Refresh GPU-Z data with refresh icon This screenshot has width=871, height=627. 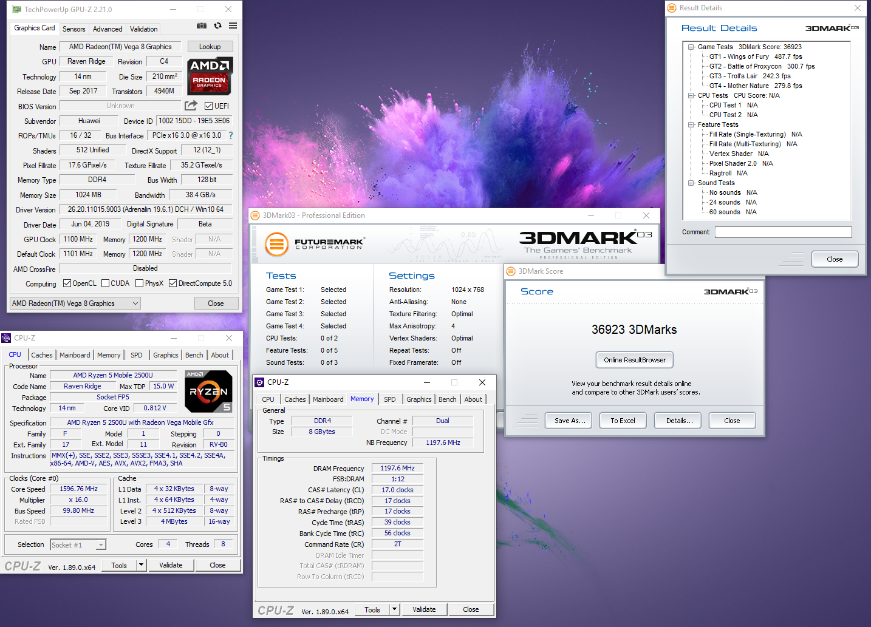click(217, 25)
